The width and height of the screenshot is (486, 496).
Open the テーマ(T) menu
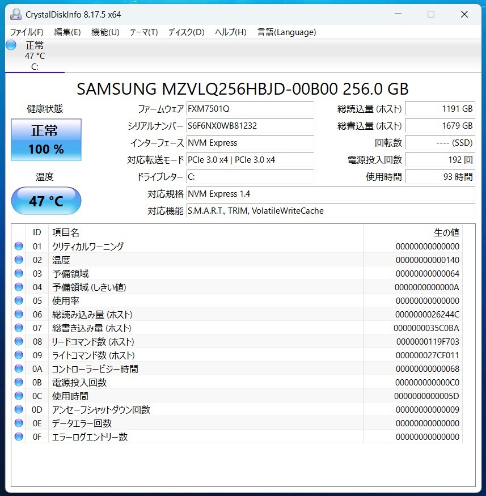click(x=143, y=32)
